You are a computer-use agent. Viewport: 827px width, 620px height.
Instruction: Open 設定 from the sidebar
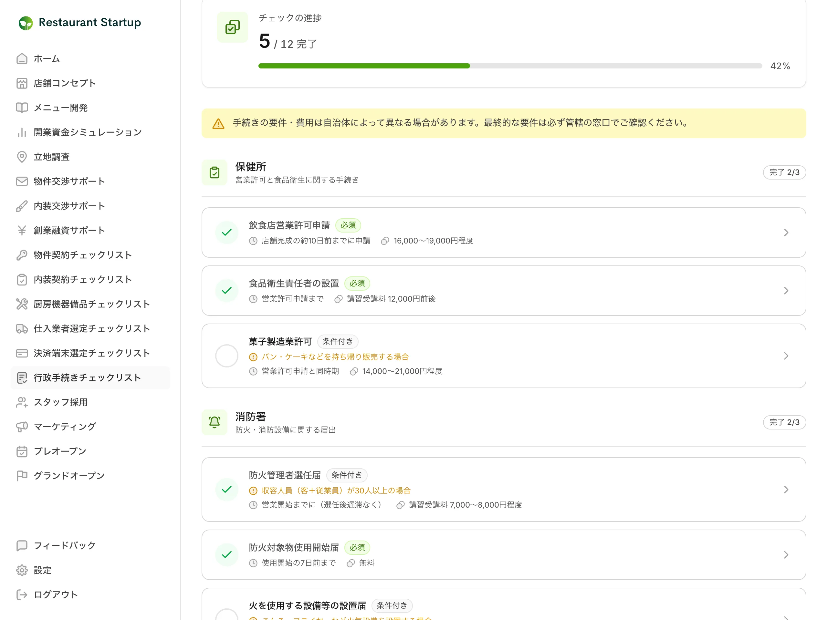point(90,570)
